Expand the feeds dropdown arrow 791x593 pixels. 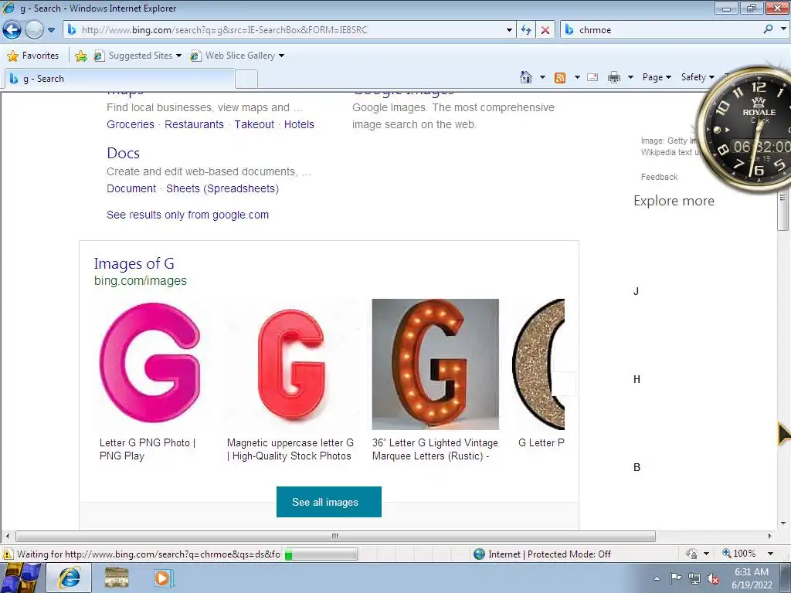tap(577, 77)
